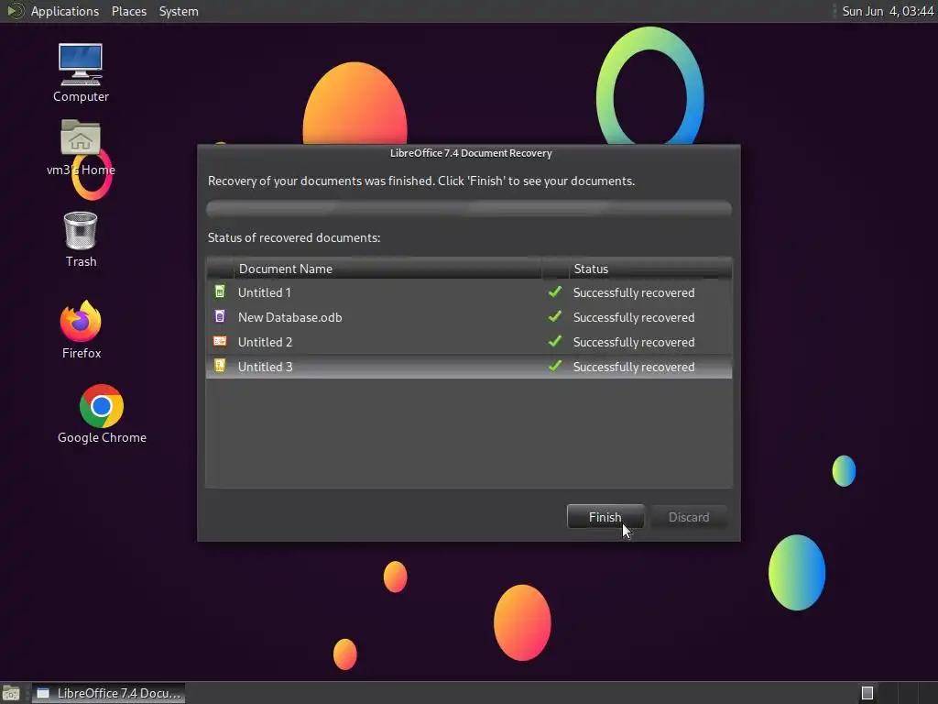The height and width of the screenshot is (704, 938).
Task: Click Successfully recovered status for New Database.odb
Action: click(634, 317)
